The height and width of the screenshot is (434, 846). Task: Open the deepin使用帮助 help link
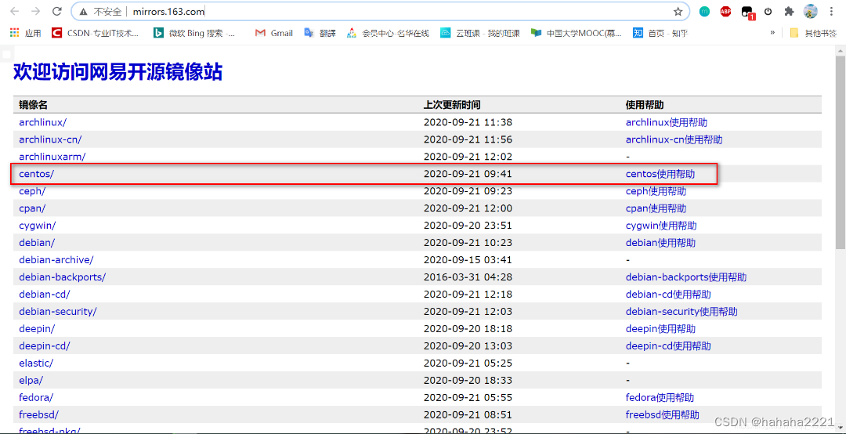coord(660,329)
